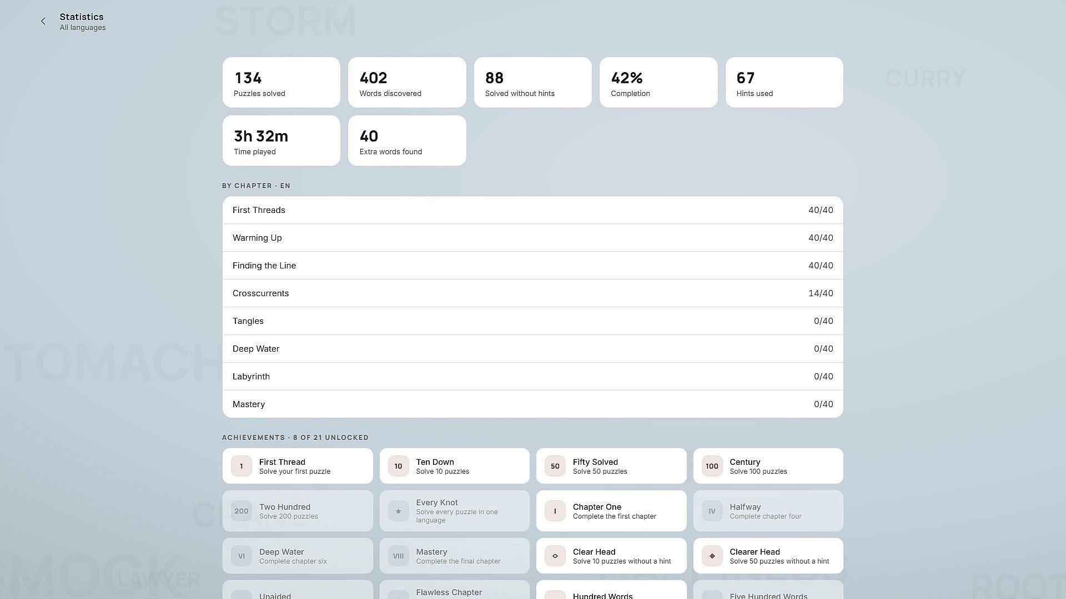Go back using the arrow beside Statistics
The image size is (1066, 599).
coord(43,21)
